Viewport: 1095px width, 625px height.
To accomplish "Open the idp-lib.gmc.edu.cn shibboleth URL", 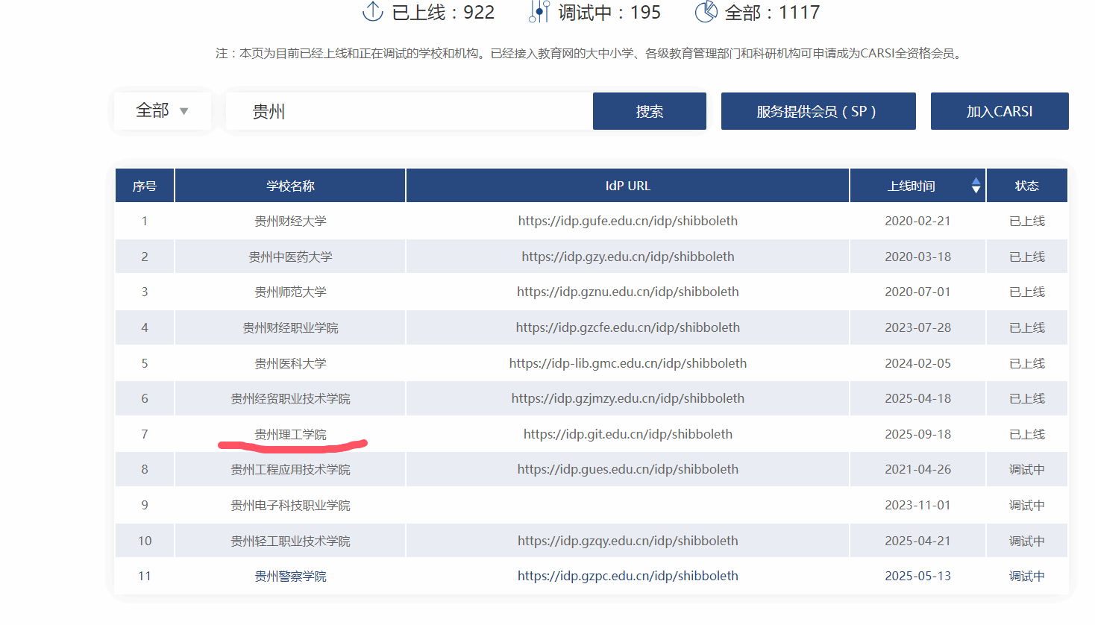I will (x=627, y=363).
